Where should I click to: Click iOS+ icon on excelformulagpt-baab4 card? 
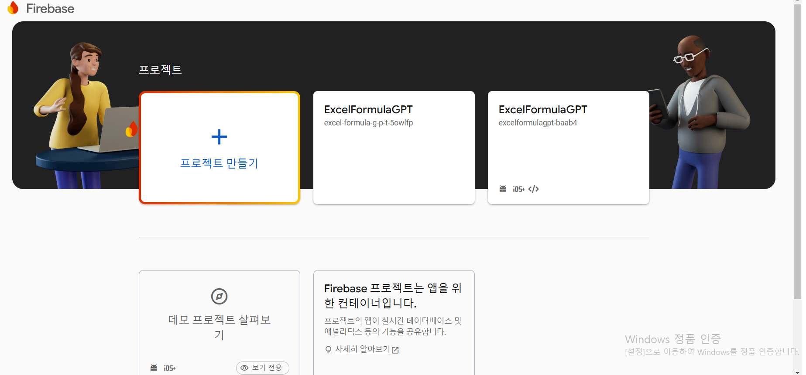[x=518, y=189]
